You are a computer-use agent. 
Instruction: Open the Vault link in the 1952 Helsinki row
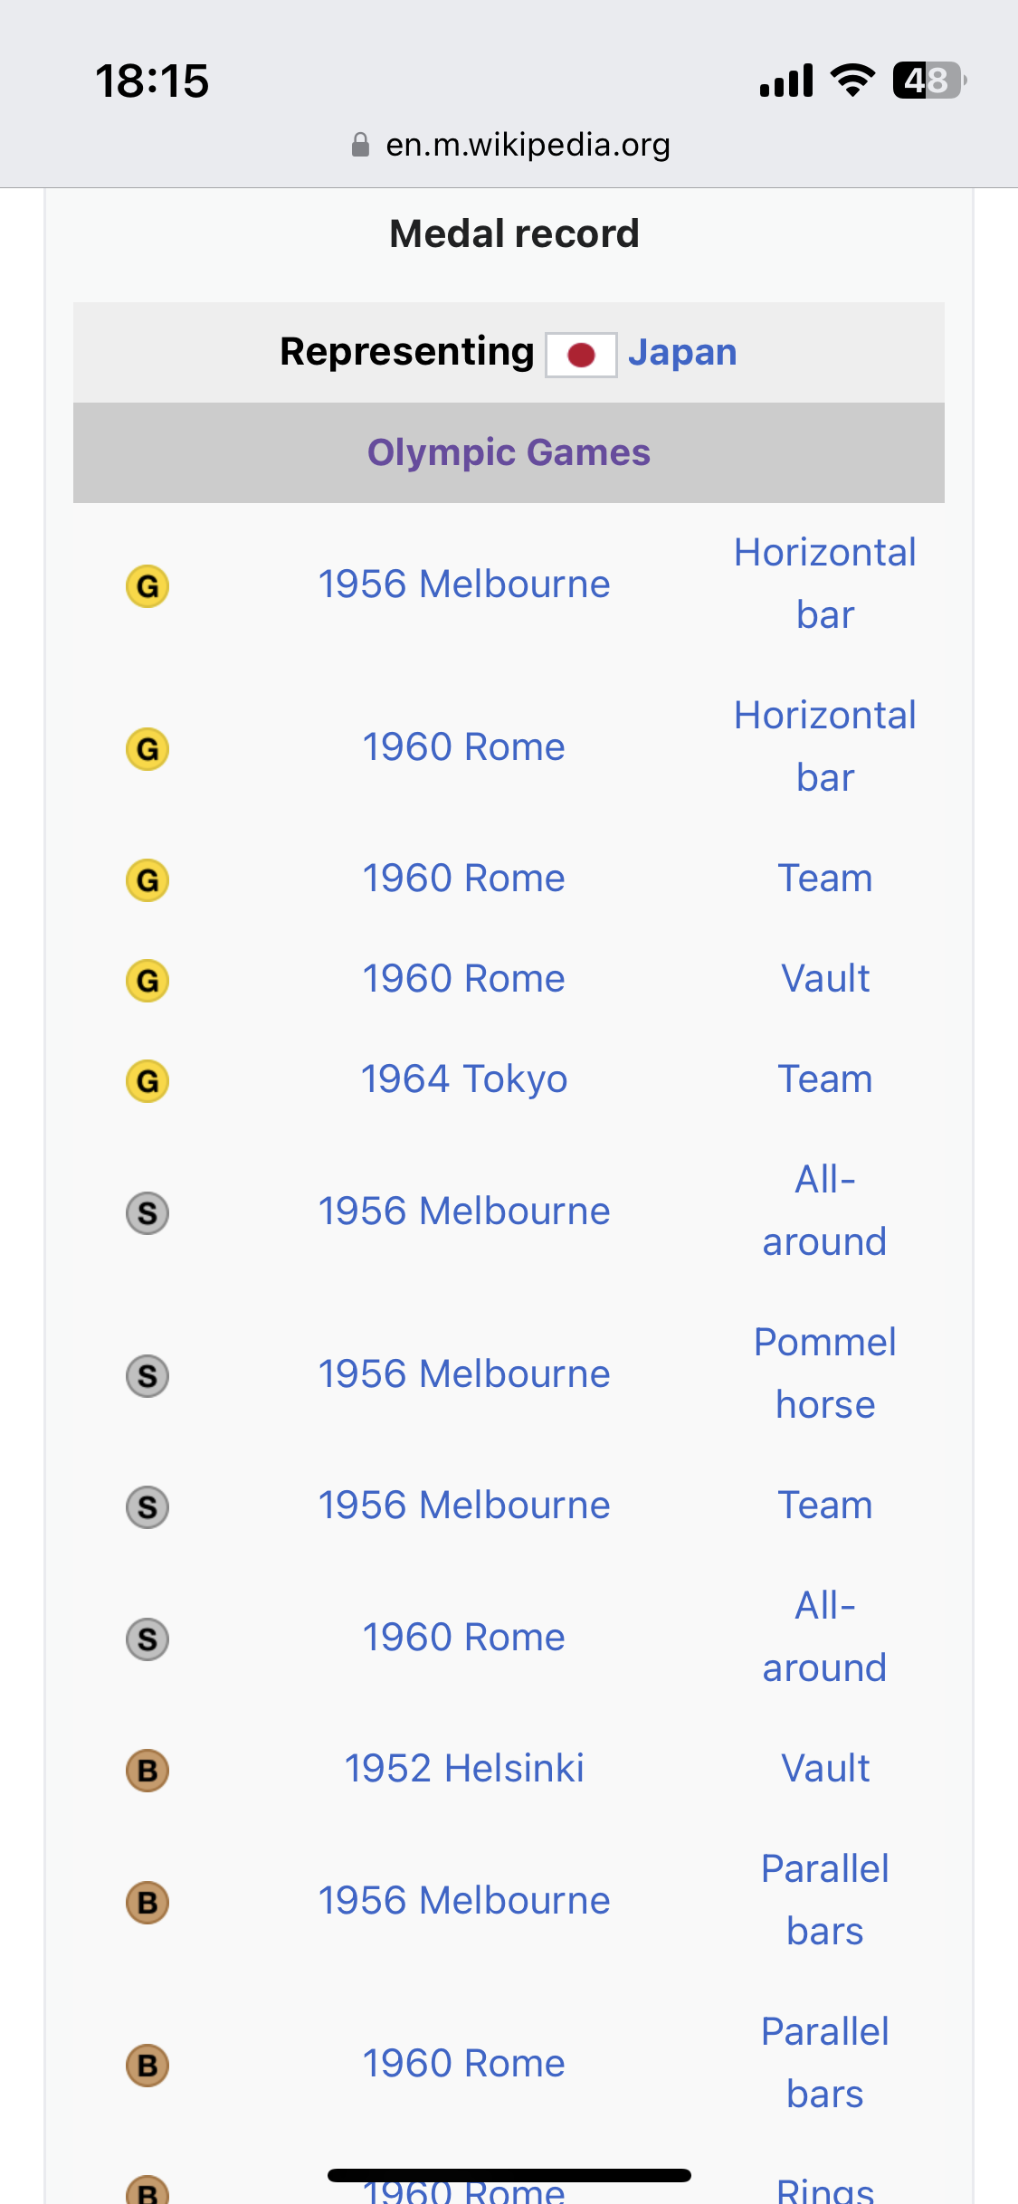(x=825, y=1769)
